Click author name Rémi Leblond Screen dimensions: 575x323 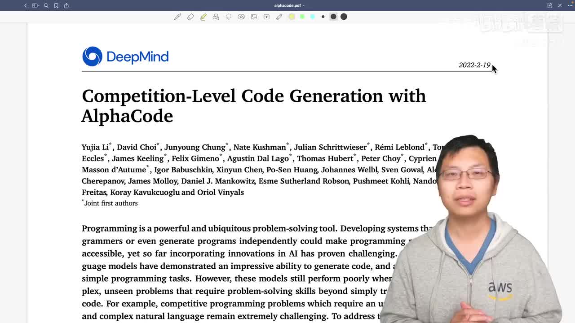(x=399, y=147)
